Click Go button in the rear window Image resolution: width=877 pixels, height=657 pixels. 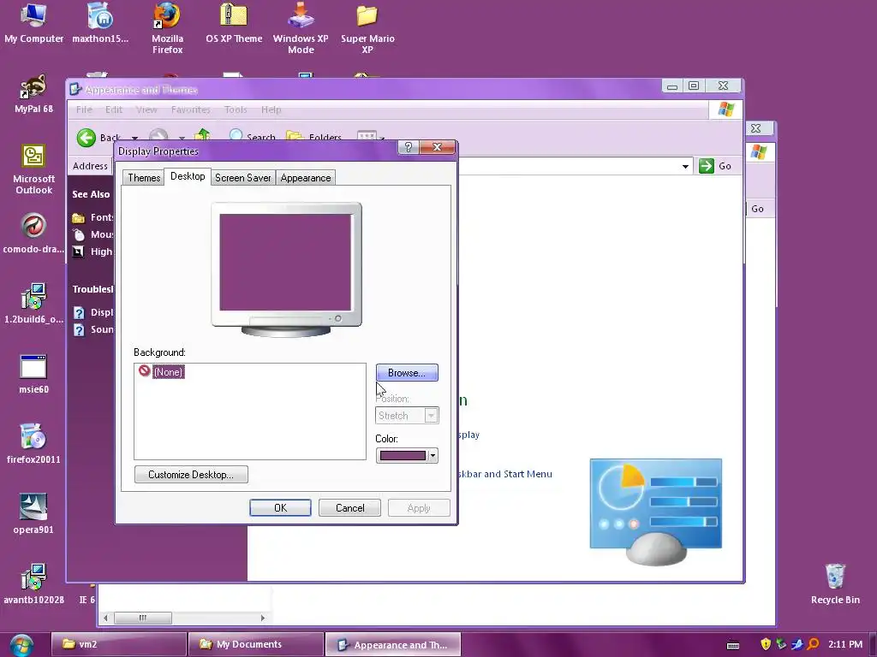[x=758, y=209]
